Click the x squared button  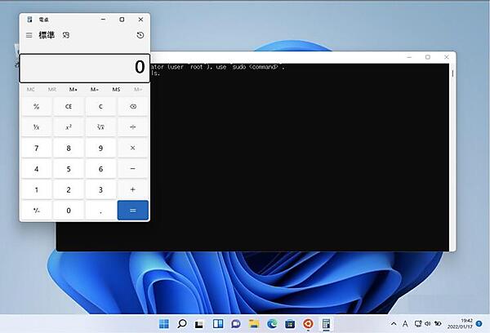pyautogui.click(x=69, y=127)
